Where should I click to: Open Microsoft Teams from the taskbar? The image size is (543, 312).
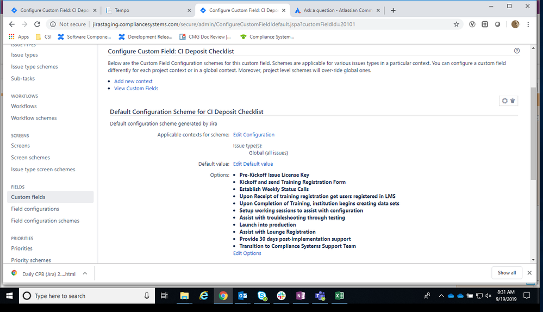[x=320, y=296]
